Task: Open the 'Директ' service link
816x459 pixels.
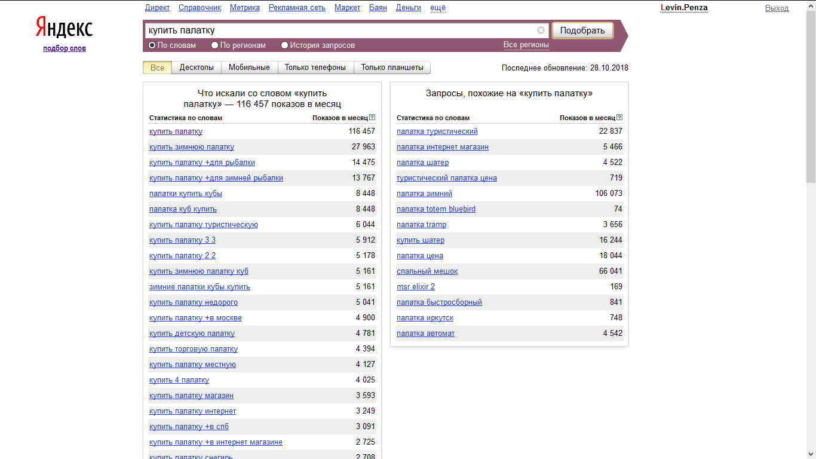Action: [158, 8]
